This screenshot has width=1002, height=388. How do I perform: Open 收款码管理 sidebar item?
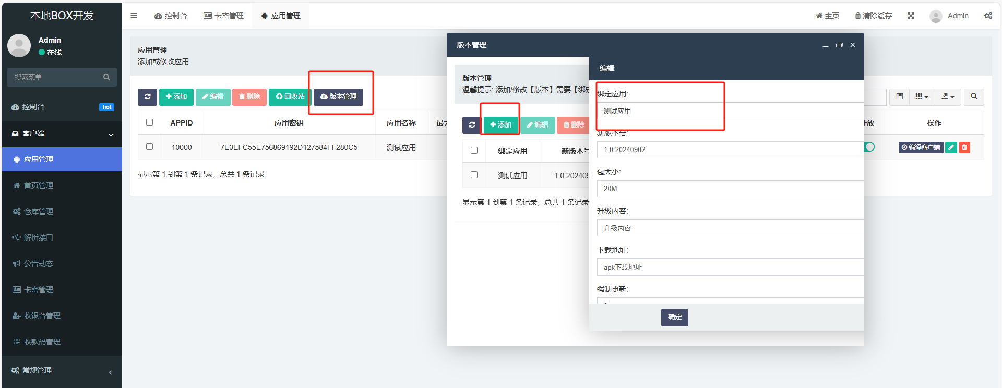point(62,342)
